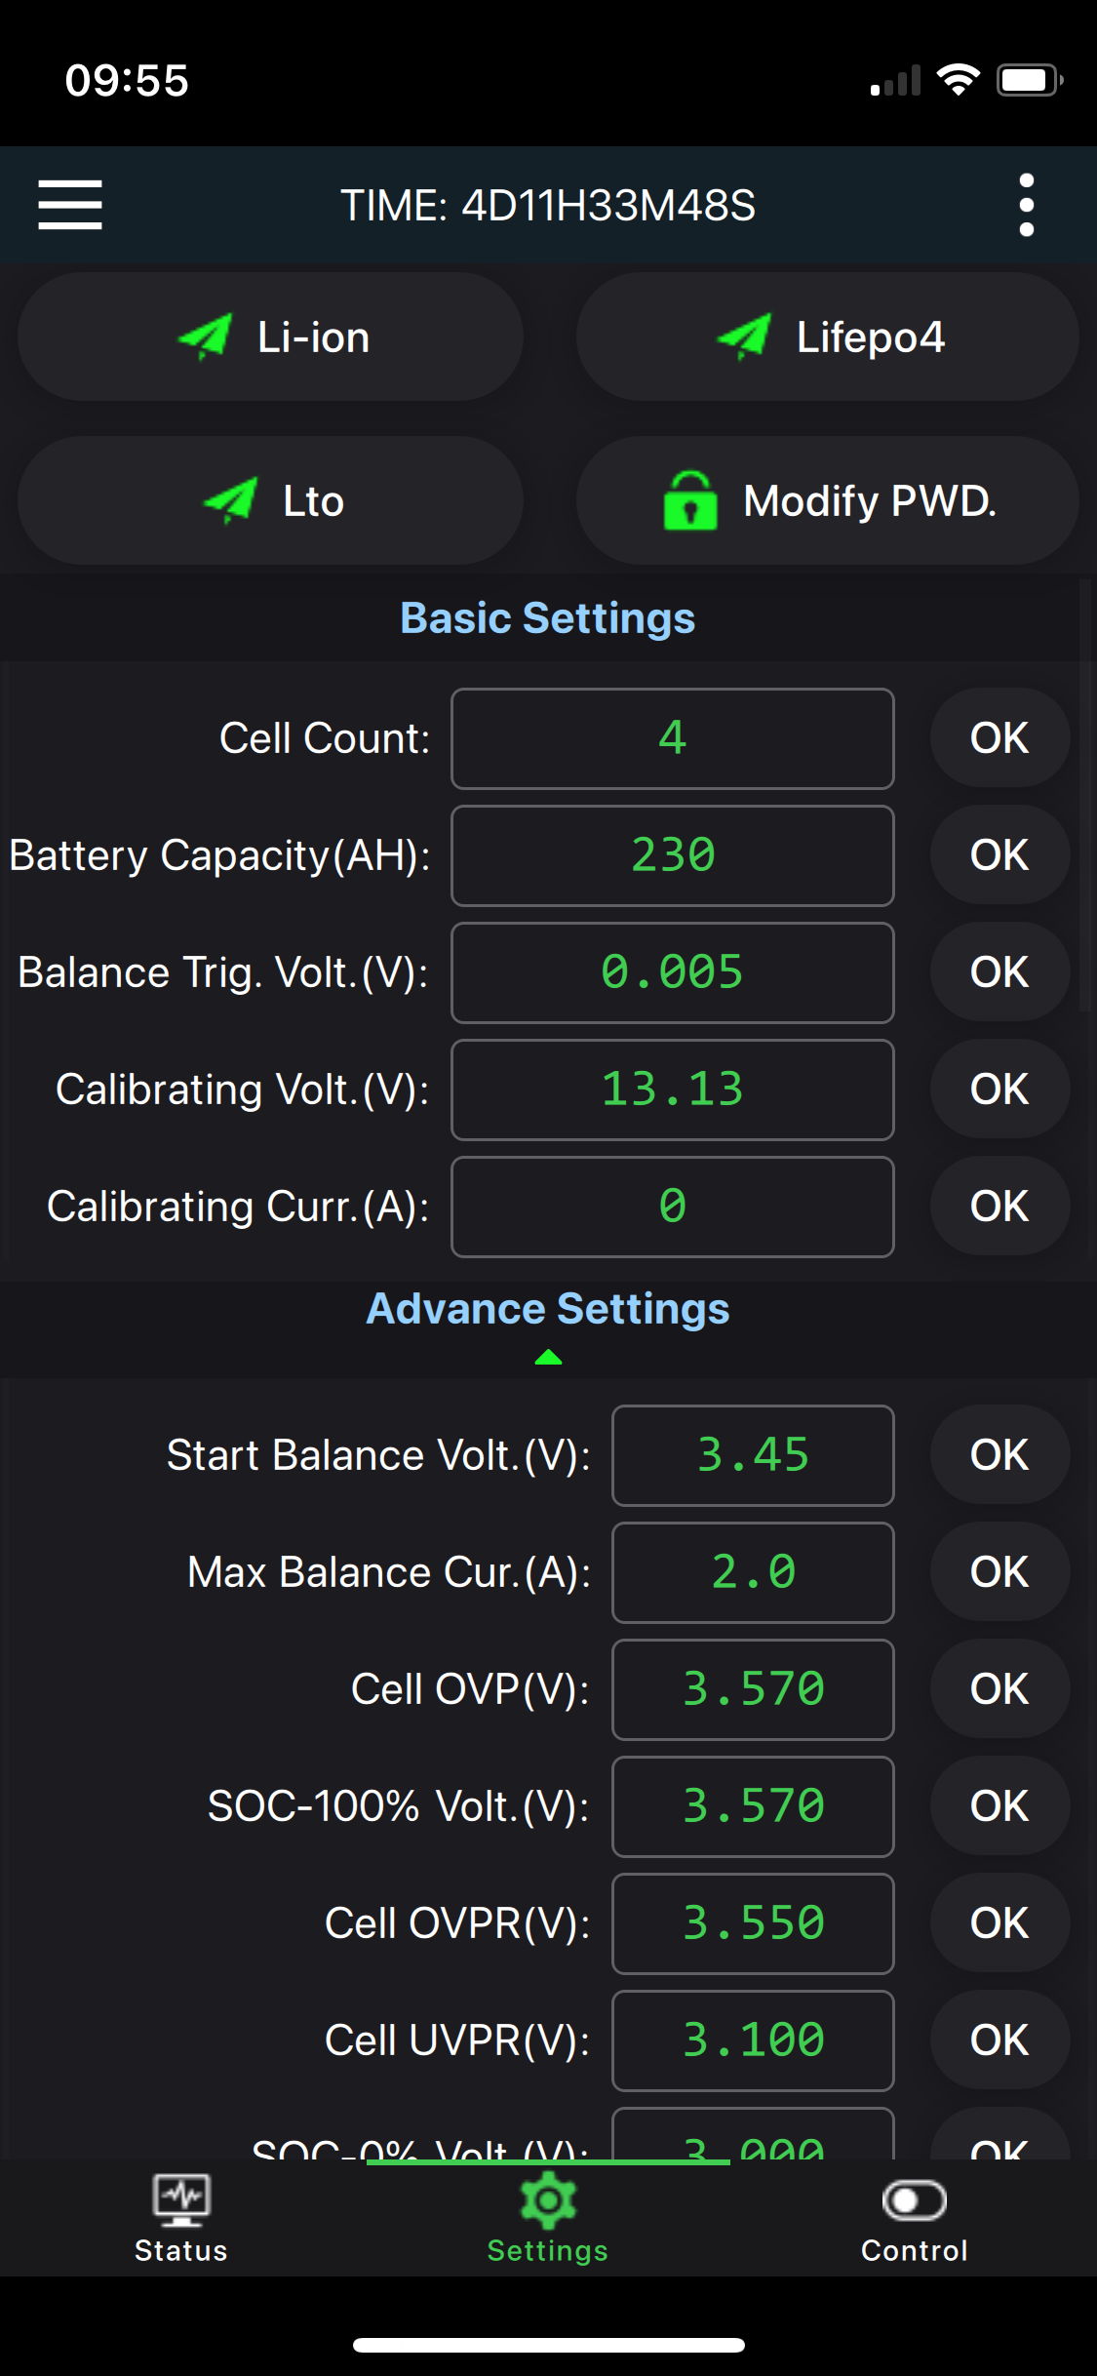Tap the Settings gear icon
Image resolution: width=1097 pixels, height=2376 pixels.
pyautogui.click(x=548, y=2200)
